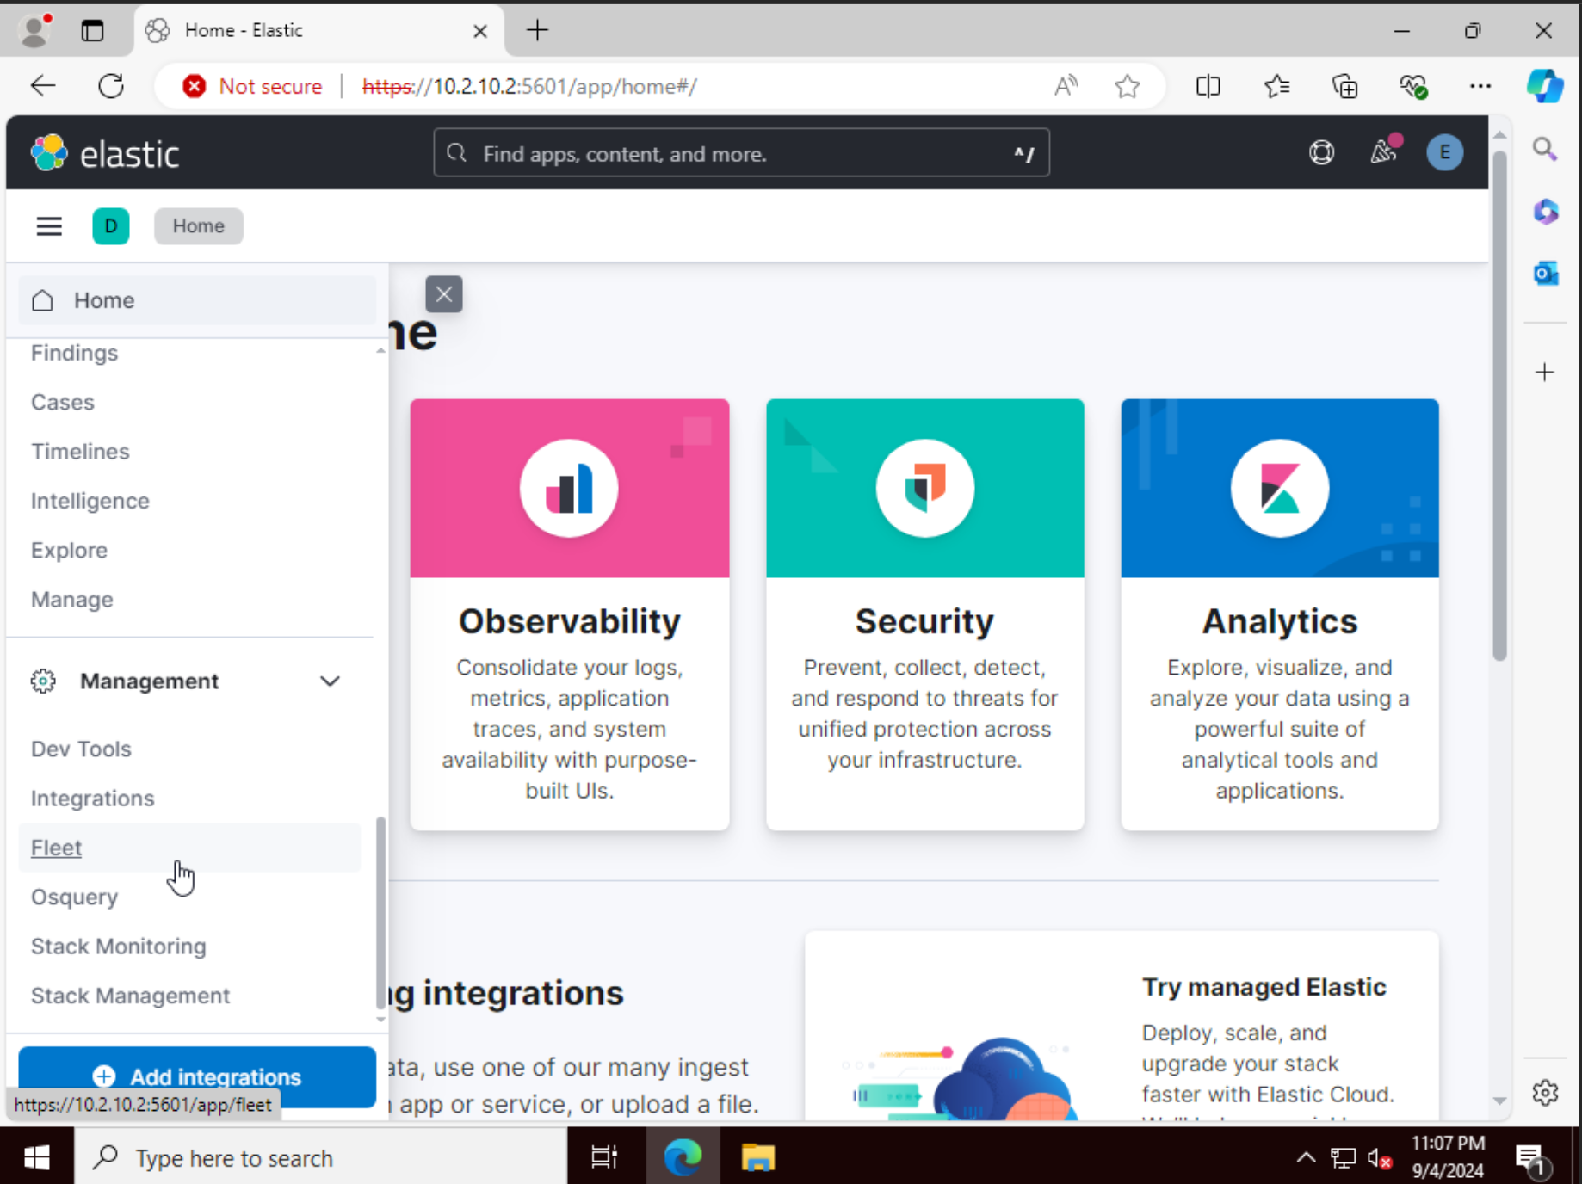Click the browser address bar URL
Viewport: 1582px width, 1184px height.
click(x=529, y=86)
